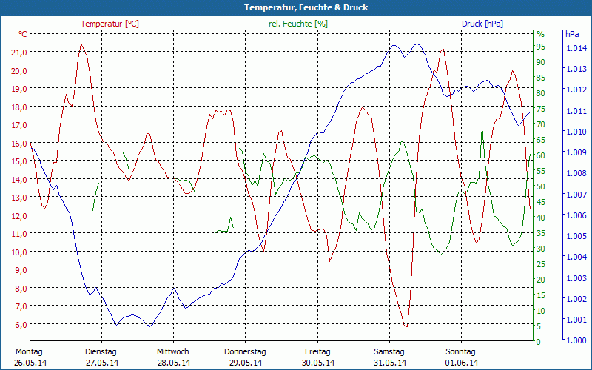This screenshot has width=592, height=370.
Task: Click the 'Dienstag' day label
Action: (x=101, y=352)
